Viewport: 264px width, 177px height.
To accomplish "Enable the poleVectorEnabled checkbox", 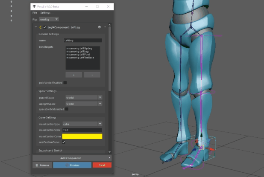I will click(65, 83).
